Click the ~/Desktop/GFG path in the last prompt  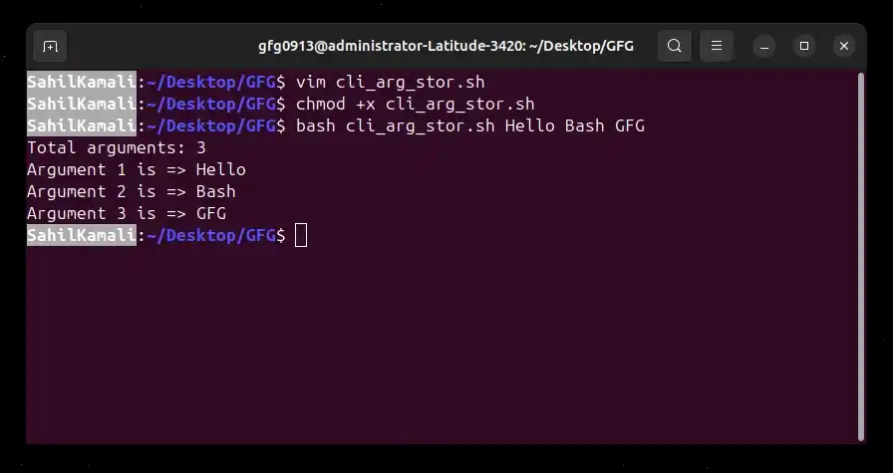coord(211,236)
